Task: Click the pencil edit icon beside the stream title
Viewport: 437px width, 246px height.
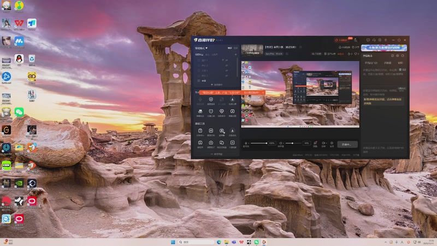Action: (300, 47)
